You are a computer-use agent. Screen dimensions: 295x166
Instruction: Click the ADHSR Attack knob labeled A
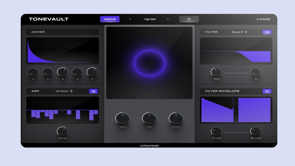coord(33,72)
